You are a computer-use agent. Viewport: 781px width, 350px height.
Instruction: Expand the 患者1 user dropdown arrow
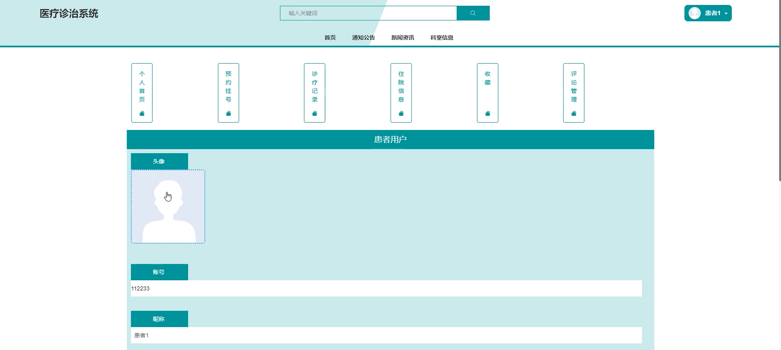[x=726, y=13]
